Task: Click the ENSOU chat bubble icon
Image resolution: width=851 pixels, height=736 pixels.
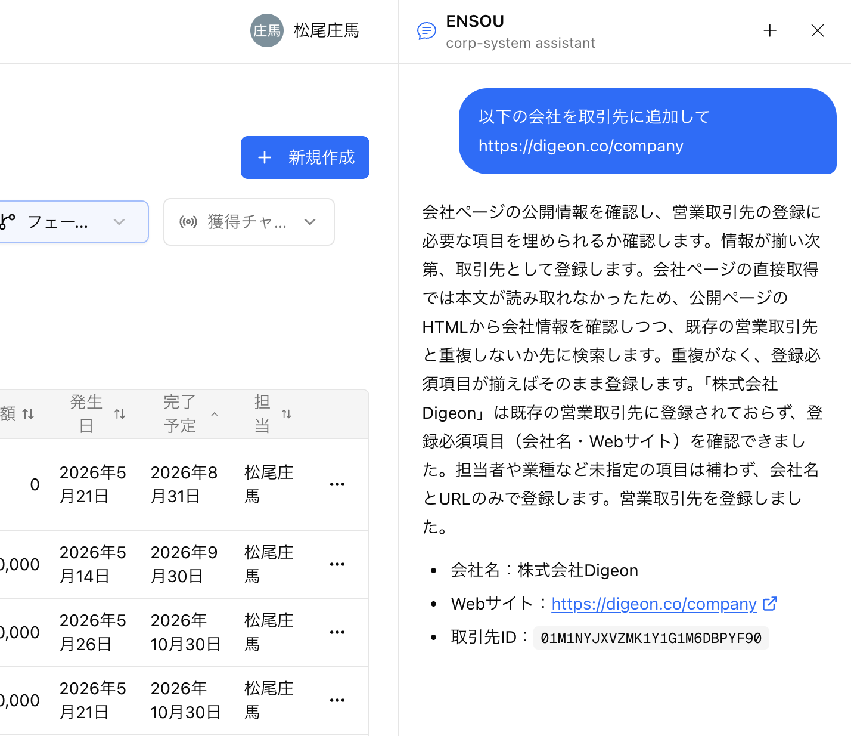Action: tap(427, 30)
